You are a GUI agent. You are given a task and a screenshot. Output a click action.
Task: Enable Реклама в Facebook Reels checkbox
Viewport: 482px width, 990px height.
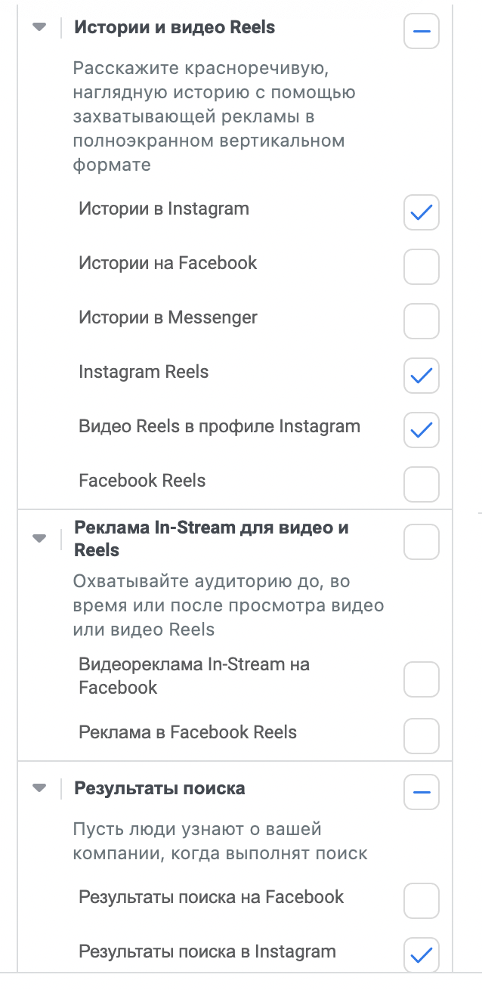pyautogui.click(x=421, y=735)
